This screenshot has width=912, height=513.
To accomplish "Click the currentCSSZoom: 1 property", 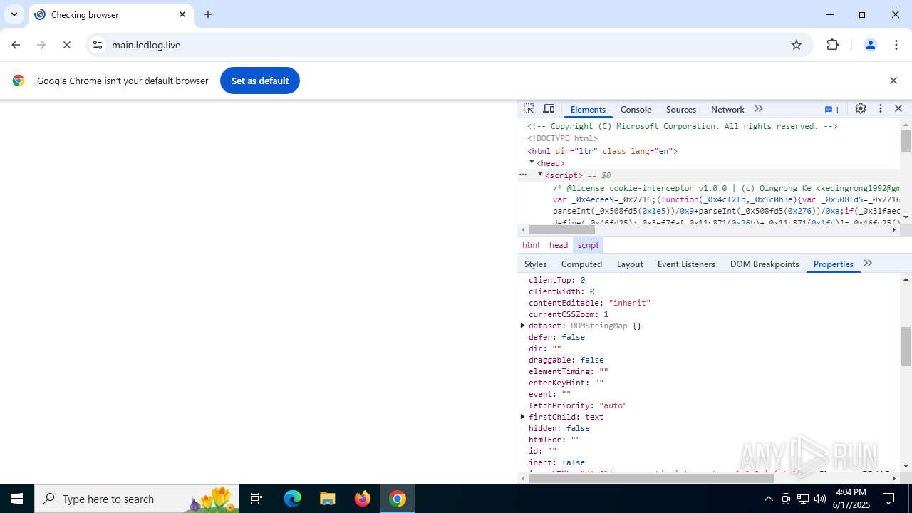I will click(568, 314).
